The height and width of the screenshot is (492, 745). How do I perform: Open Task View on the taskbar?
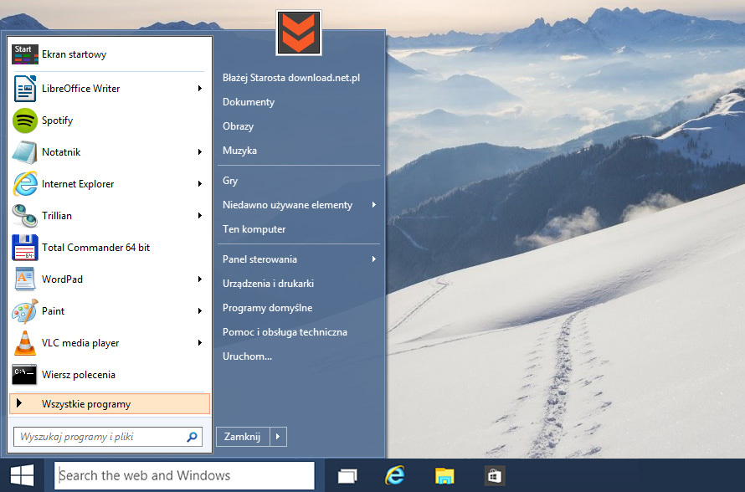pyautogui.click(x=347, y=475)
